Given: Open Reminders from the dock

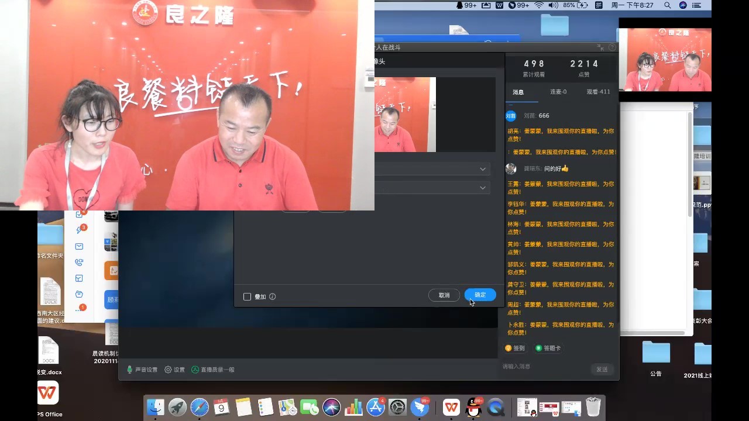Looking at the screenshot, I should coord(266,407).
